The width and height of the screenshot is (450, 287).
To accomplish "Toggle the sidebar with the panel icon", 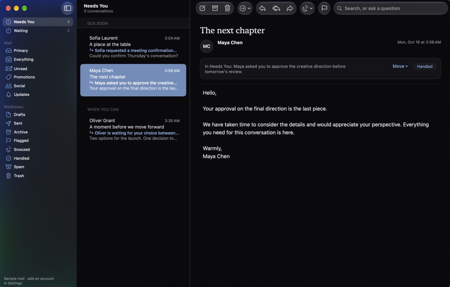I will (67, 8).
